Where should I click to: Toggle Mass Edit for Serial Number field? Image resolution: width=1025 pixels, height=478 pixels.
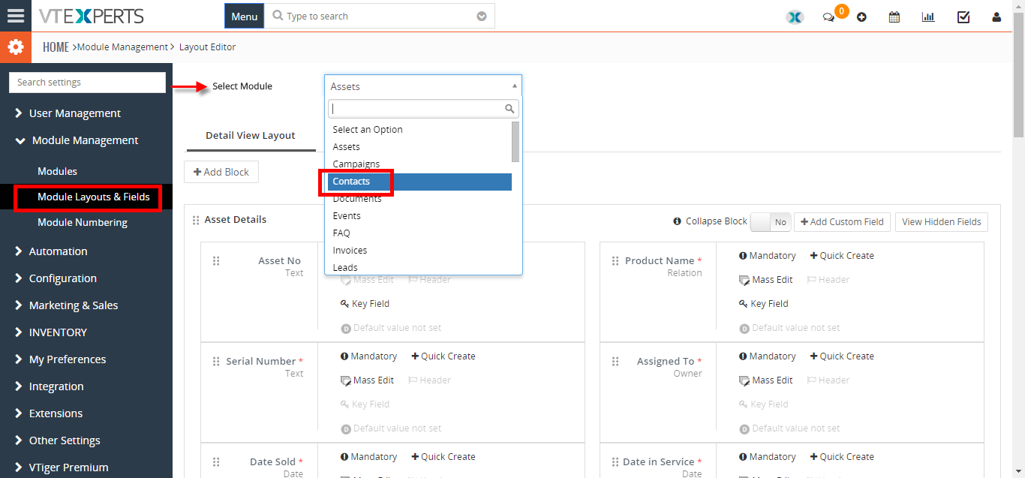(367, 380)
